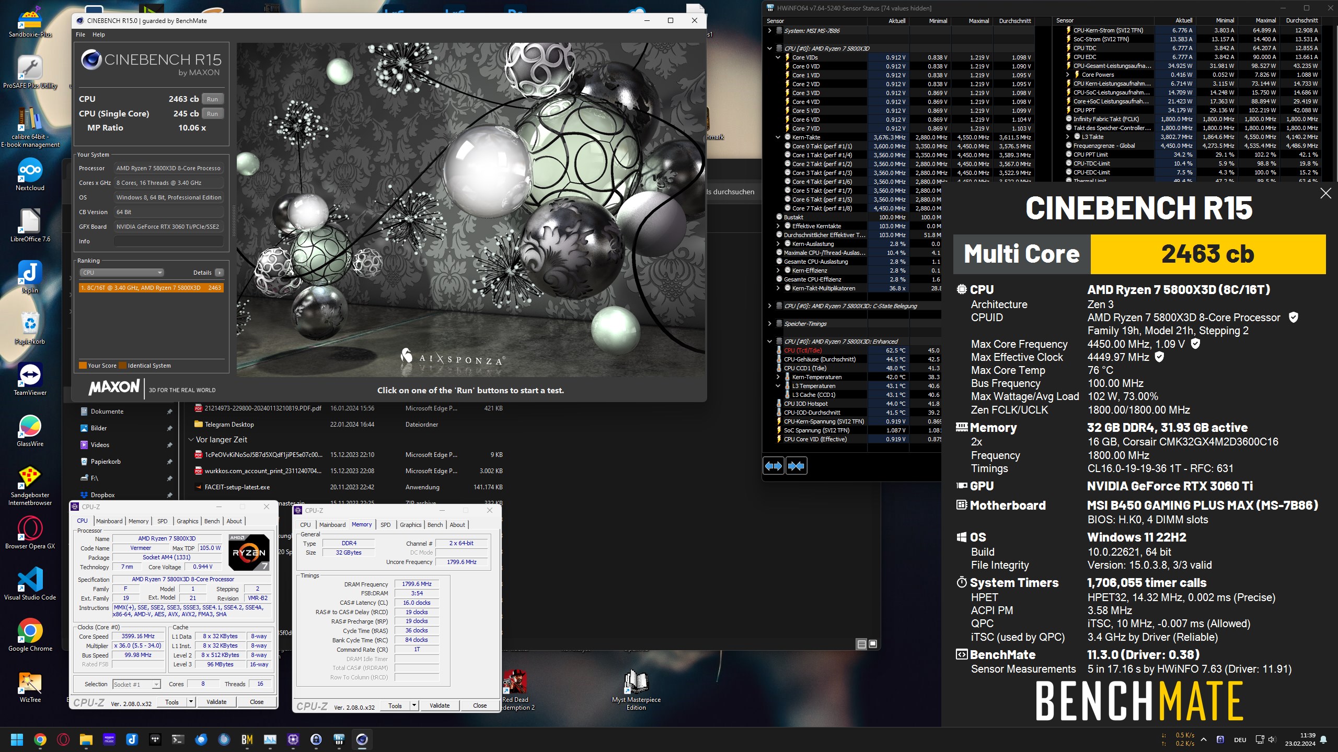1338x752 pixels.
Task: Expand C-State Belegung group in HWiNFO
Action: click(x=769, y=306)
